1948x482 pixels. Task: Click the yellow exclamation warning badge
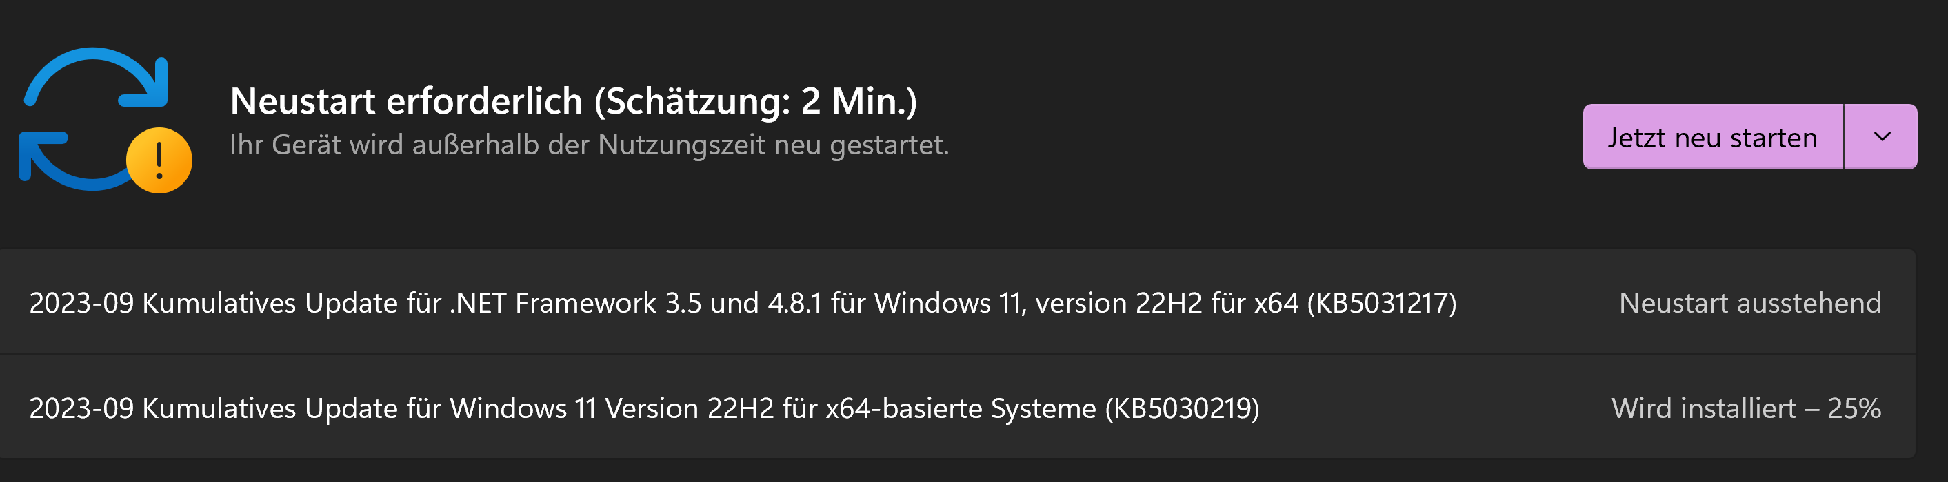click(159, 160)
